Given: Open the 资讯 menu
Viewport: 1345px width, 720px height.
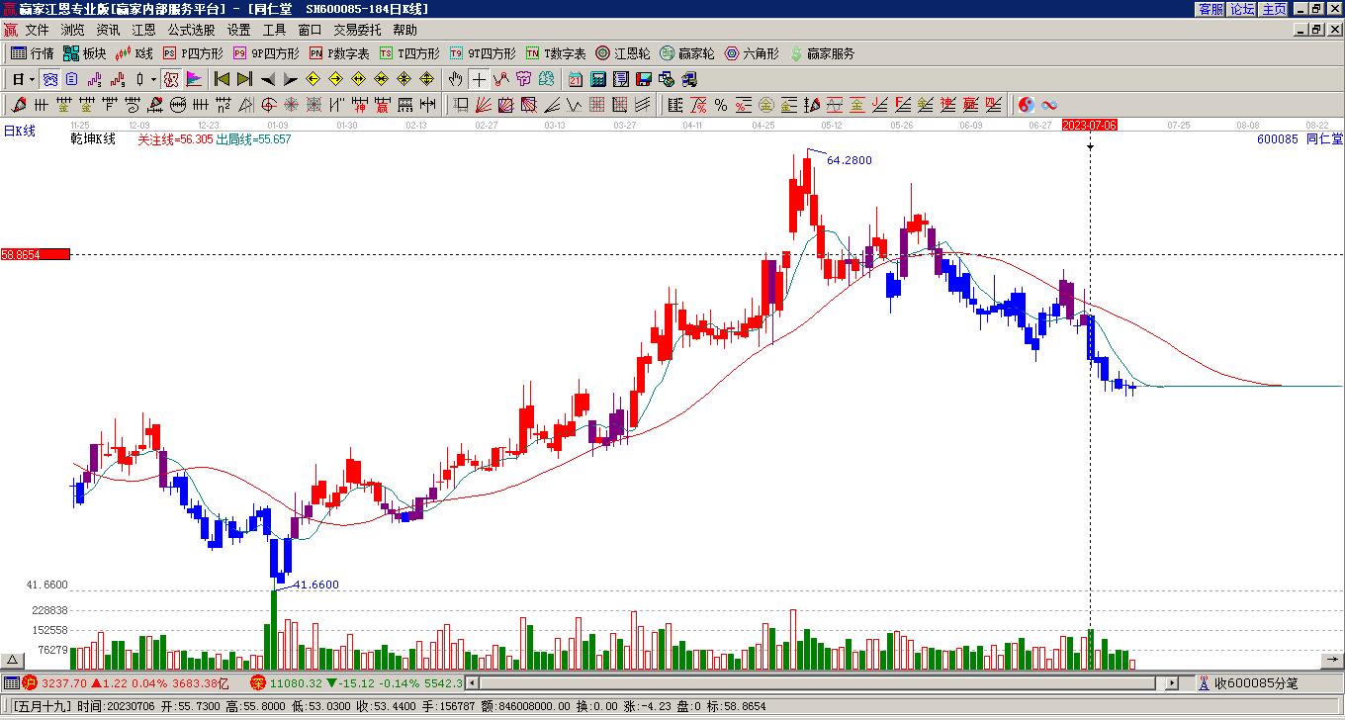Looking at the screenshot, I should [108, 30].
